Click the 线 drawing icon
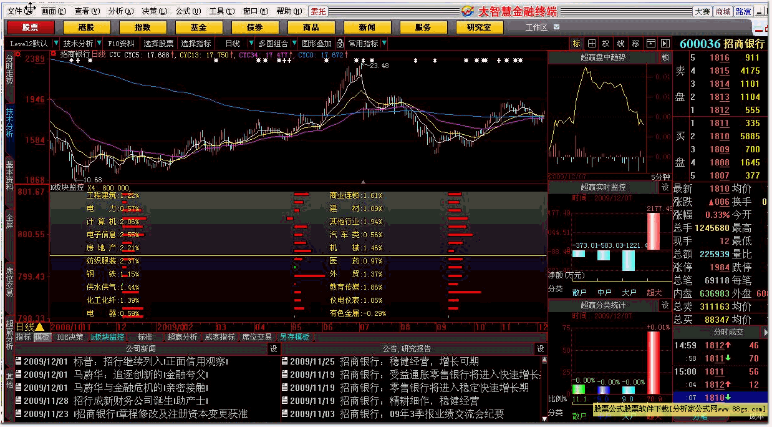This screenshot has height=427, width=772. pyautogui.click(x=621, y=44)
